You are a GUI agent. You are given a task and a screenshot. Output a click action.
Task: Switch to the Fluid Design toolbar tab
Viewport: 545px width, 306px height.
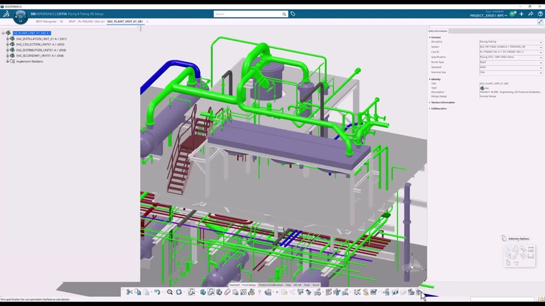click(249, 285)
